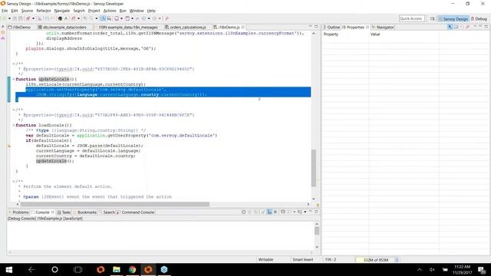Open Google Chrome from the taskbar
Viewport: 491px width, 276px height.
coord(132,269)
